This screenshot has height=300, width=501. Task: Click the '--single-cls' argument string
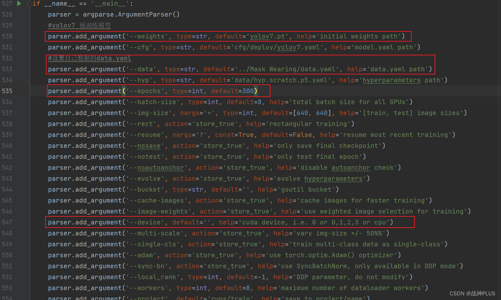pos(153,244)
